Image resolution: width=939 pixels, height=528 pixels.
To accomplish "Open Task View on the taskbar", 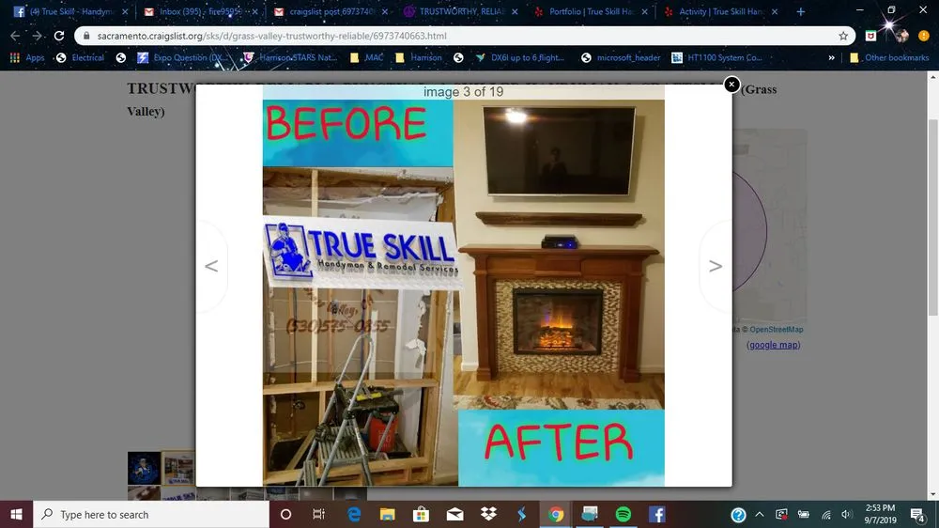I will tap(318, 514).
